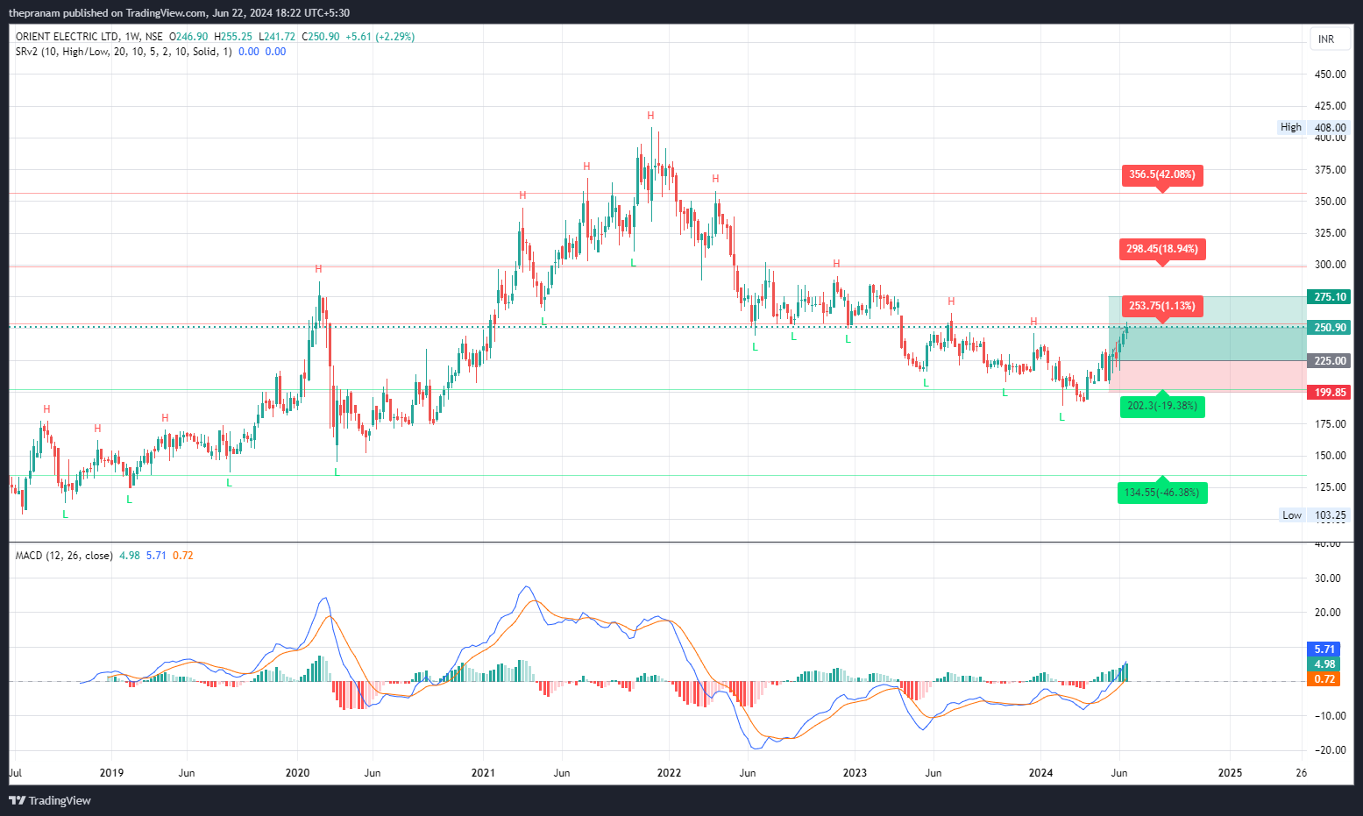The image size is (1363, 816).
Task: Click the red stop-loss zone of position
Action: pos(1207,377)
